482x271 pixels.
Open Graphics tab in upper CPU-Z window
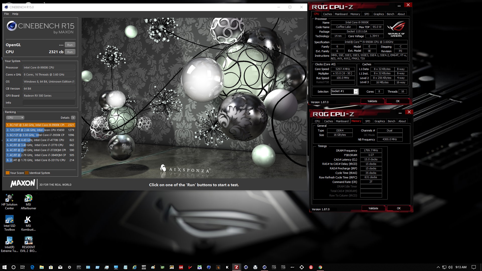pyautogui.click(x=379, y=14)
